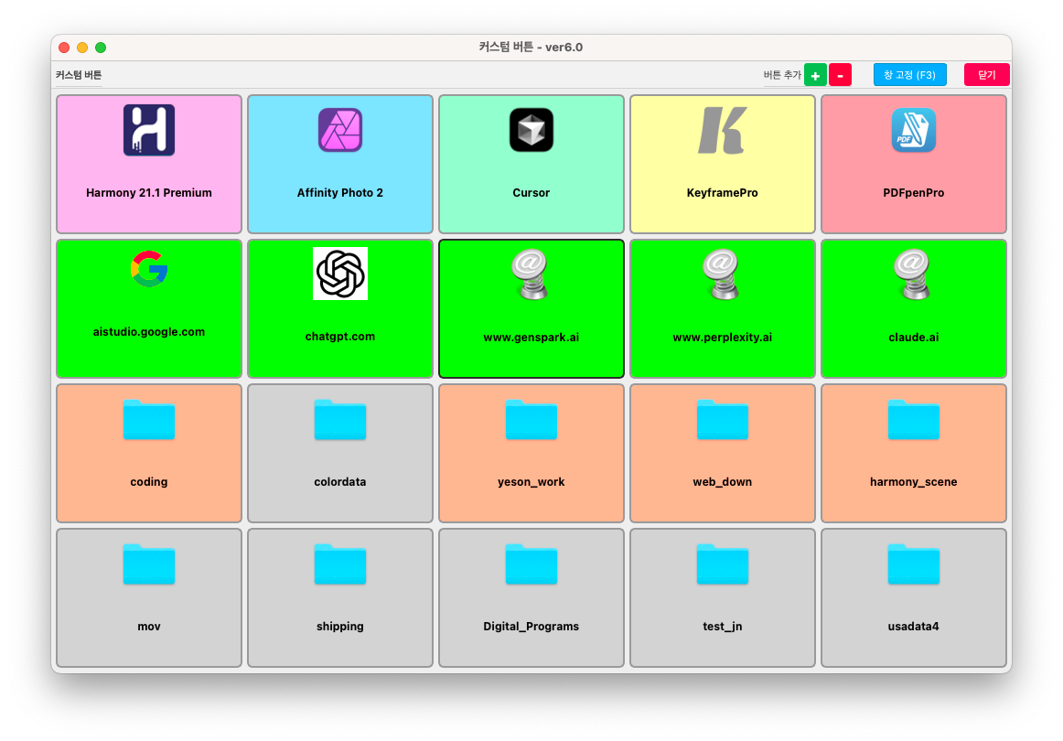Remove a button with red minus

pos(840,75)
